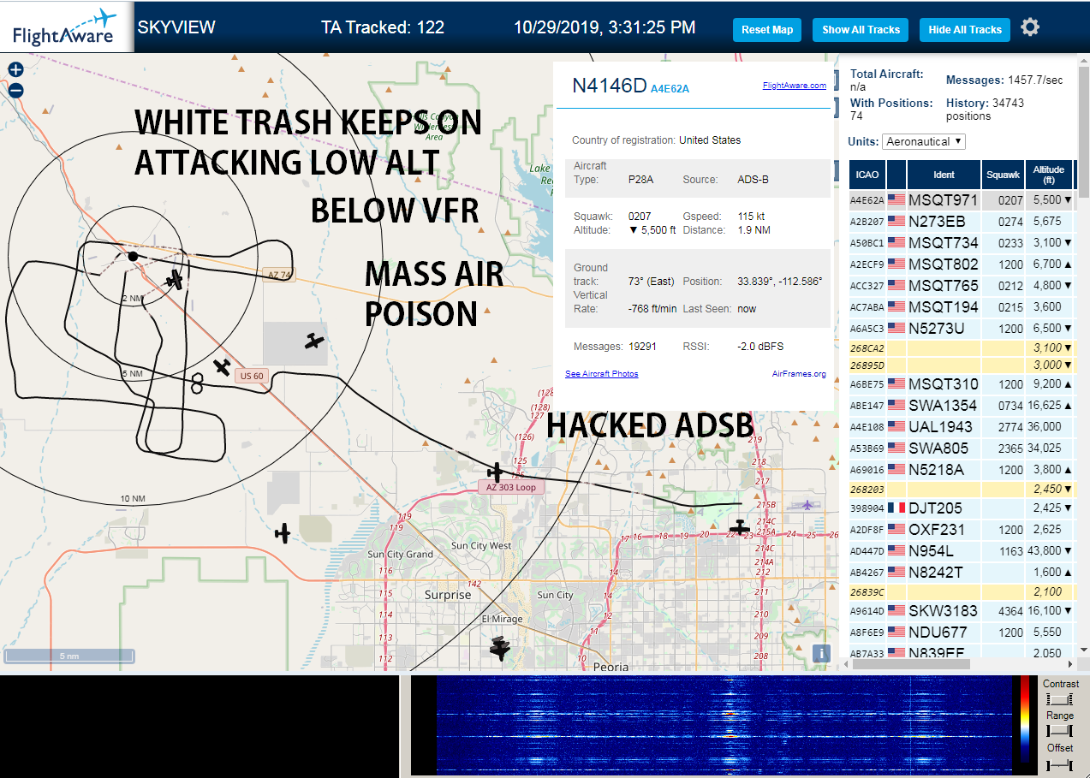Viewport: 1090px width, 778px height.
Task: Click the Reset Map button
Action: [x=767, y=29]
